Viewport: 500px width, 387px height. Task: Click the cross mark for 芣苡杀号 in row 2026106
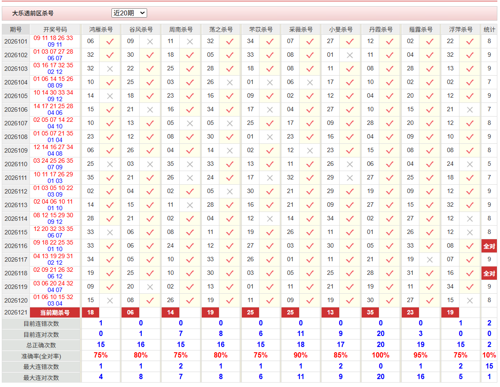click(x=270, y=110)
